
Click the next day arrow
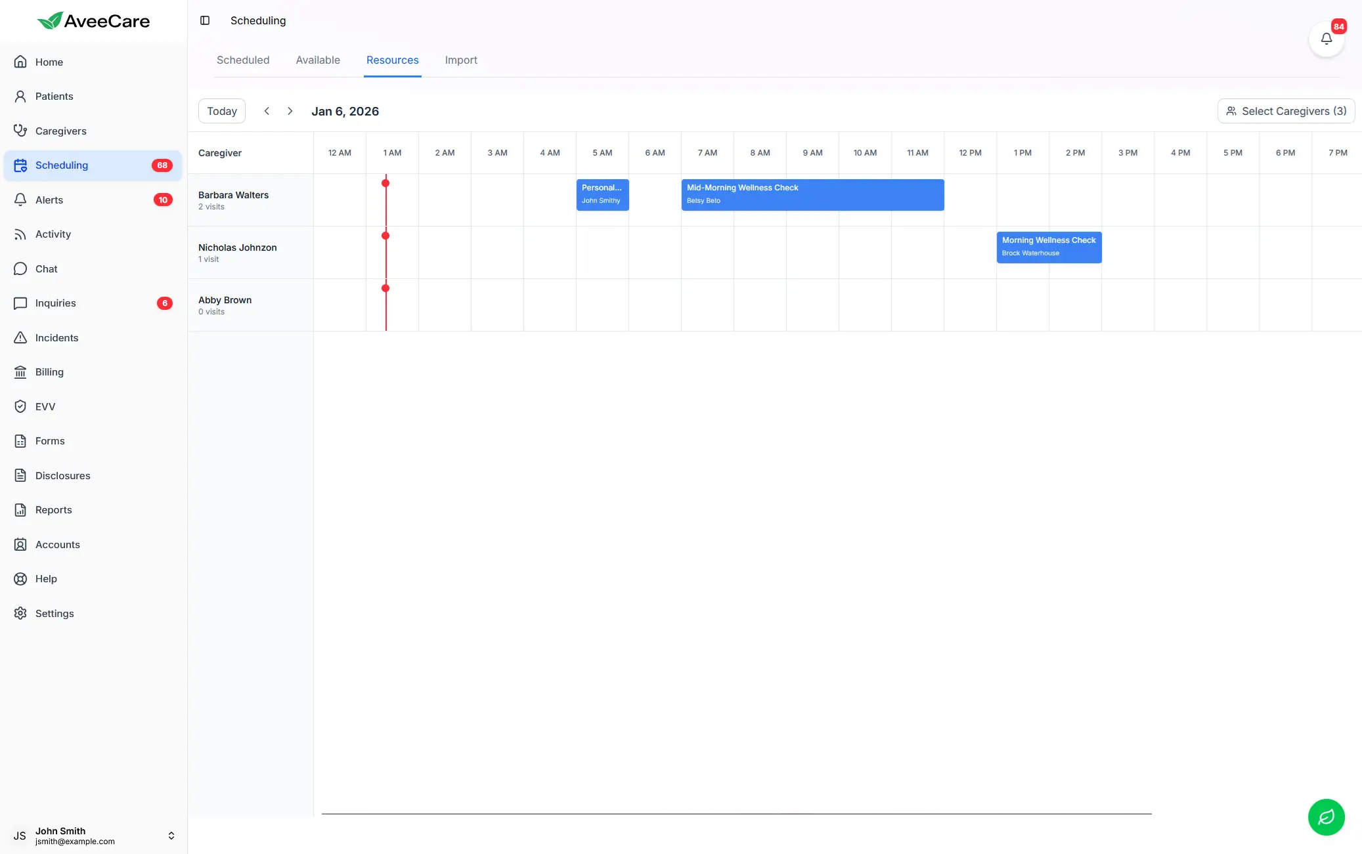pos(290,110)
